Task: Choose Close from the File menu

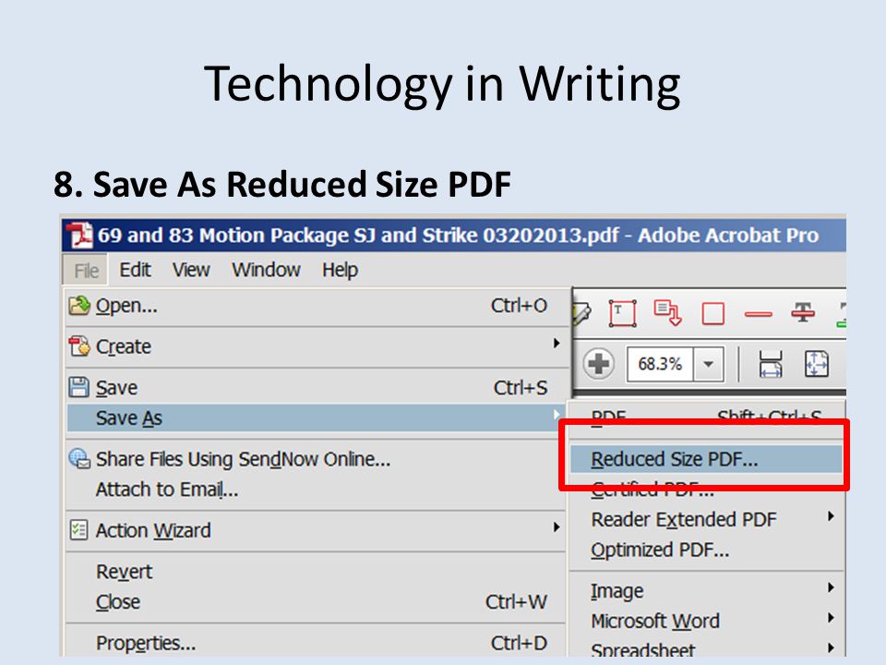Action: [316, 602]
